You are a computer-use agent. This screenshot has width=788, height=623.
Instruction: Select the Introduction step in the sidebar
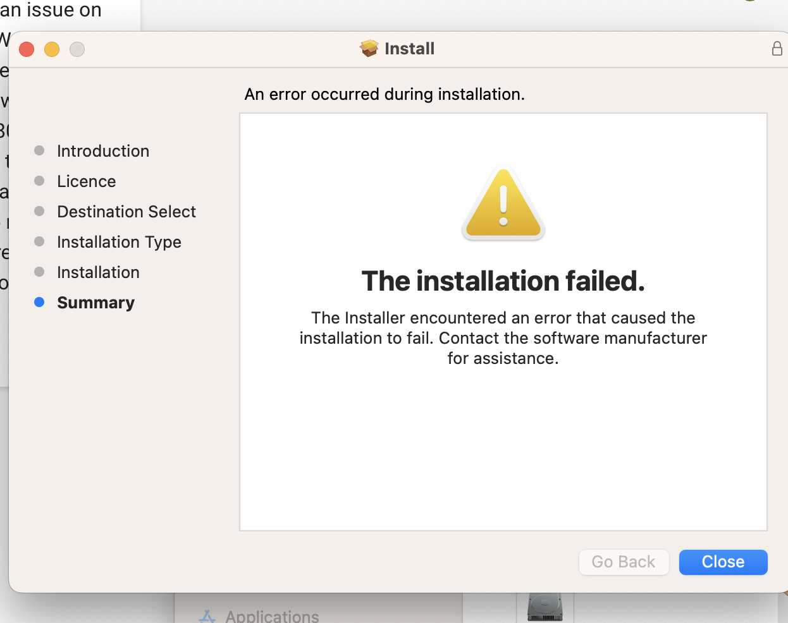pos(103,151)
